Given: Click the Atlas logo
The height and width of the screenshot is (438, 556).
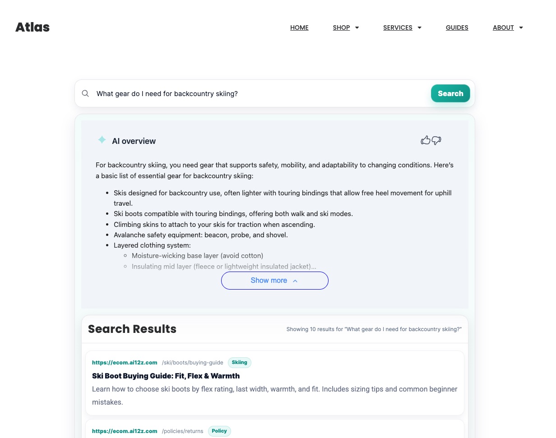Looking at the screenshot, I should pyautogui.click(x=32, y=27).
